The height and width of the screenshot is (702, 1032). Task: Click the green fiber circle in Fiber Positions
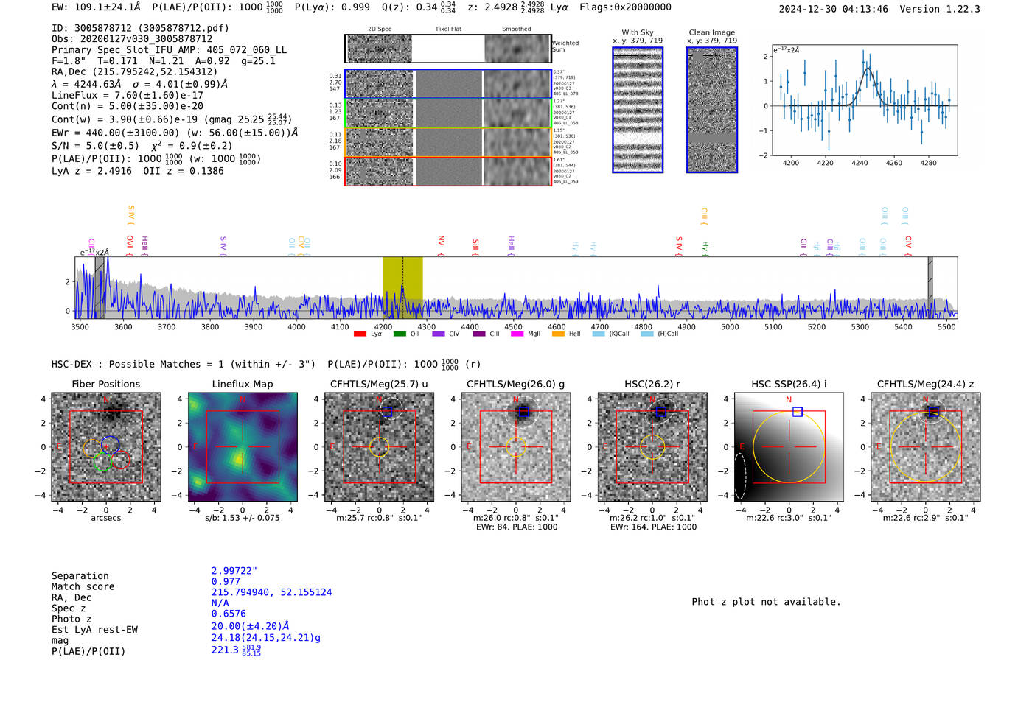(x=102, y=463)
